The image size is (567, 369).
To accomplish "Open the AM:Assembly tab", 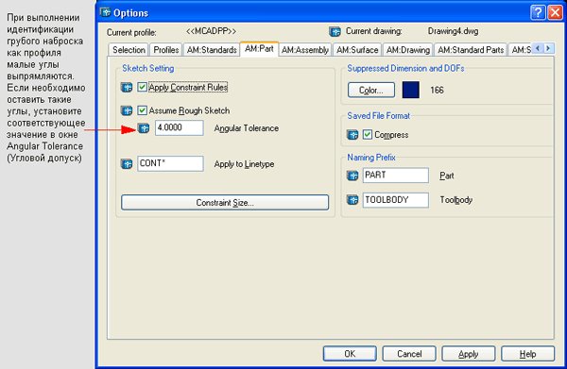I will point(305,50).
